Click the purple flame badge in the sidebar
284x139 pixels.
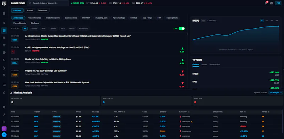pos(4,129)
